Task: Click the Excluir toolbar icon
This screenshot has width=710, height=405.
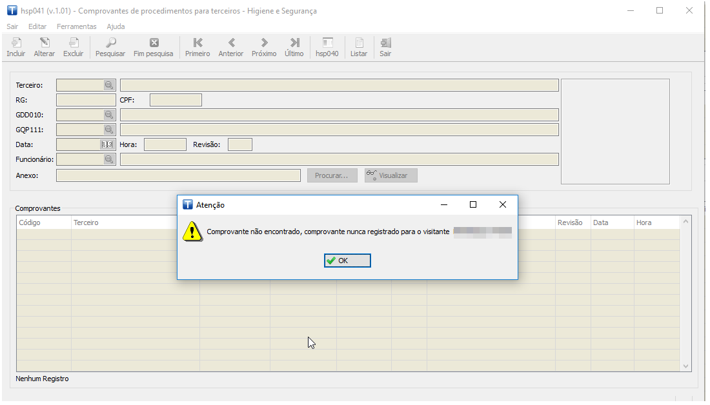Action: [x=74, y=43]
